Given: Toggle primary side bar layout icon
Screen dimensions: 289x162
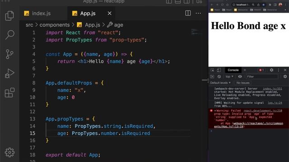Looking at the screenshot, I should 169,2.
